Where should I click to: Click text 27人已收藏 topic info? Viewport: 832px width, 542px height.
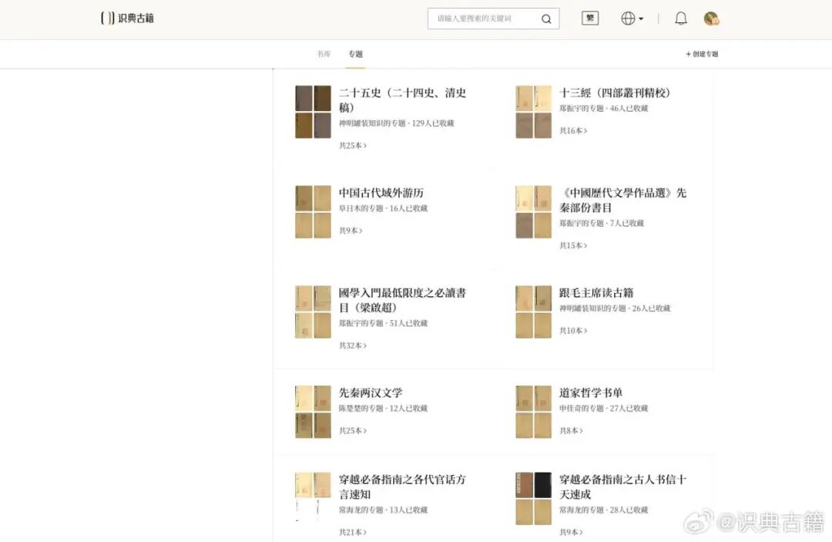pyautogui.click(x=629, y=408)
